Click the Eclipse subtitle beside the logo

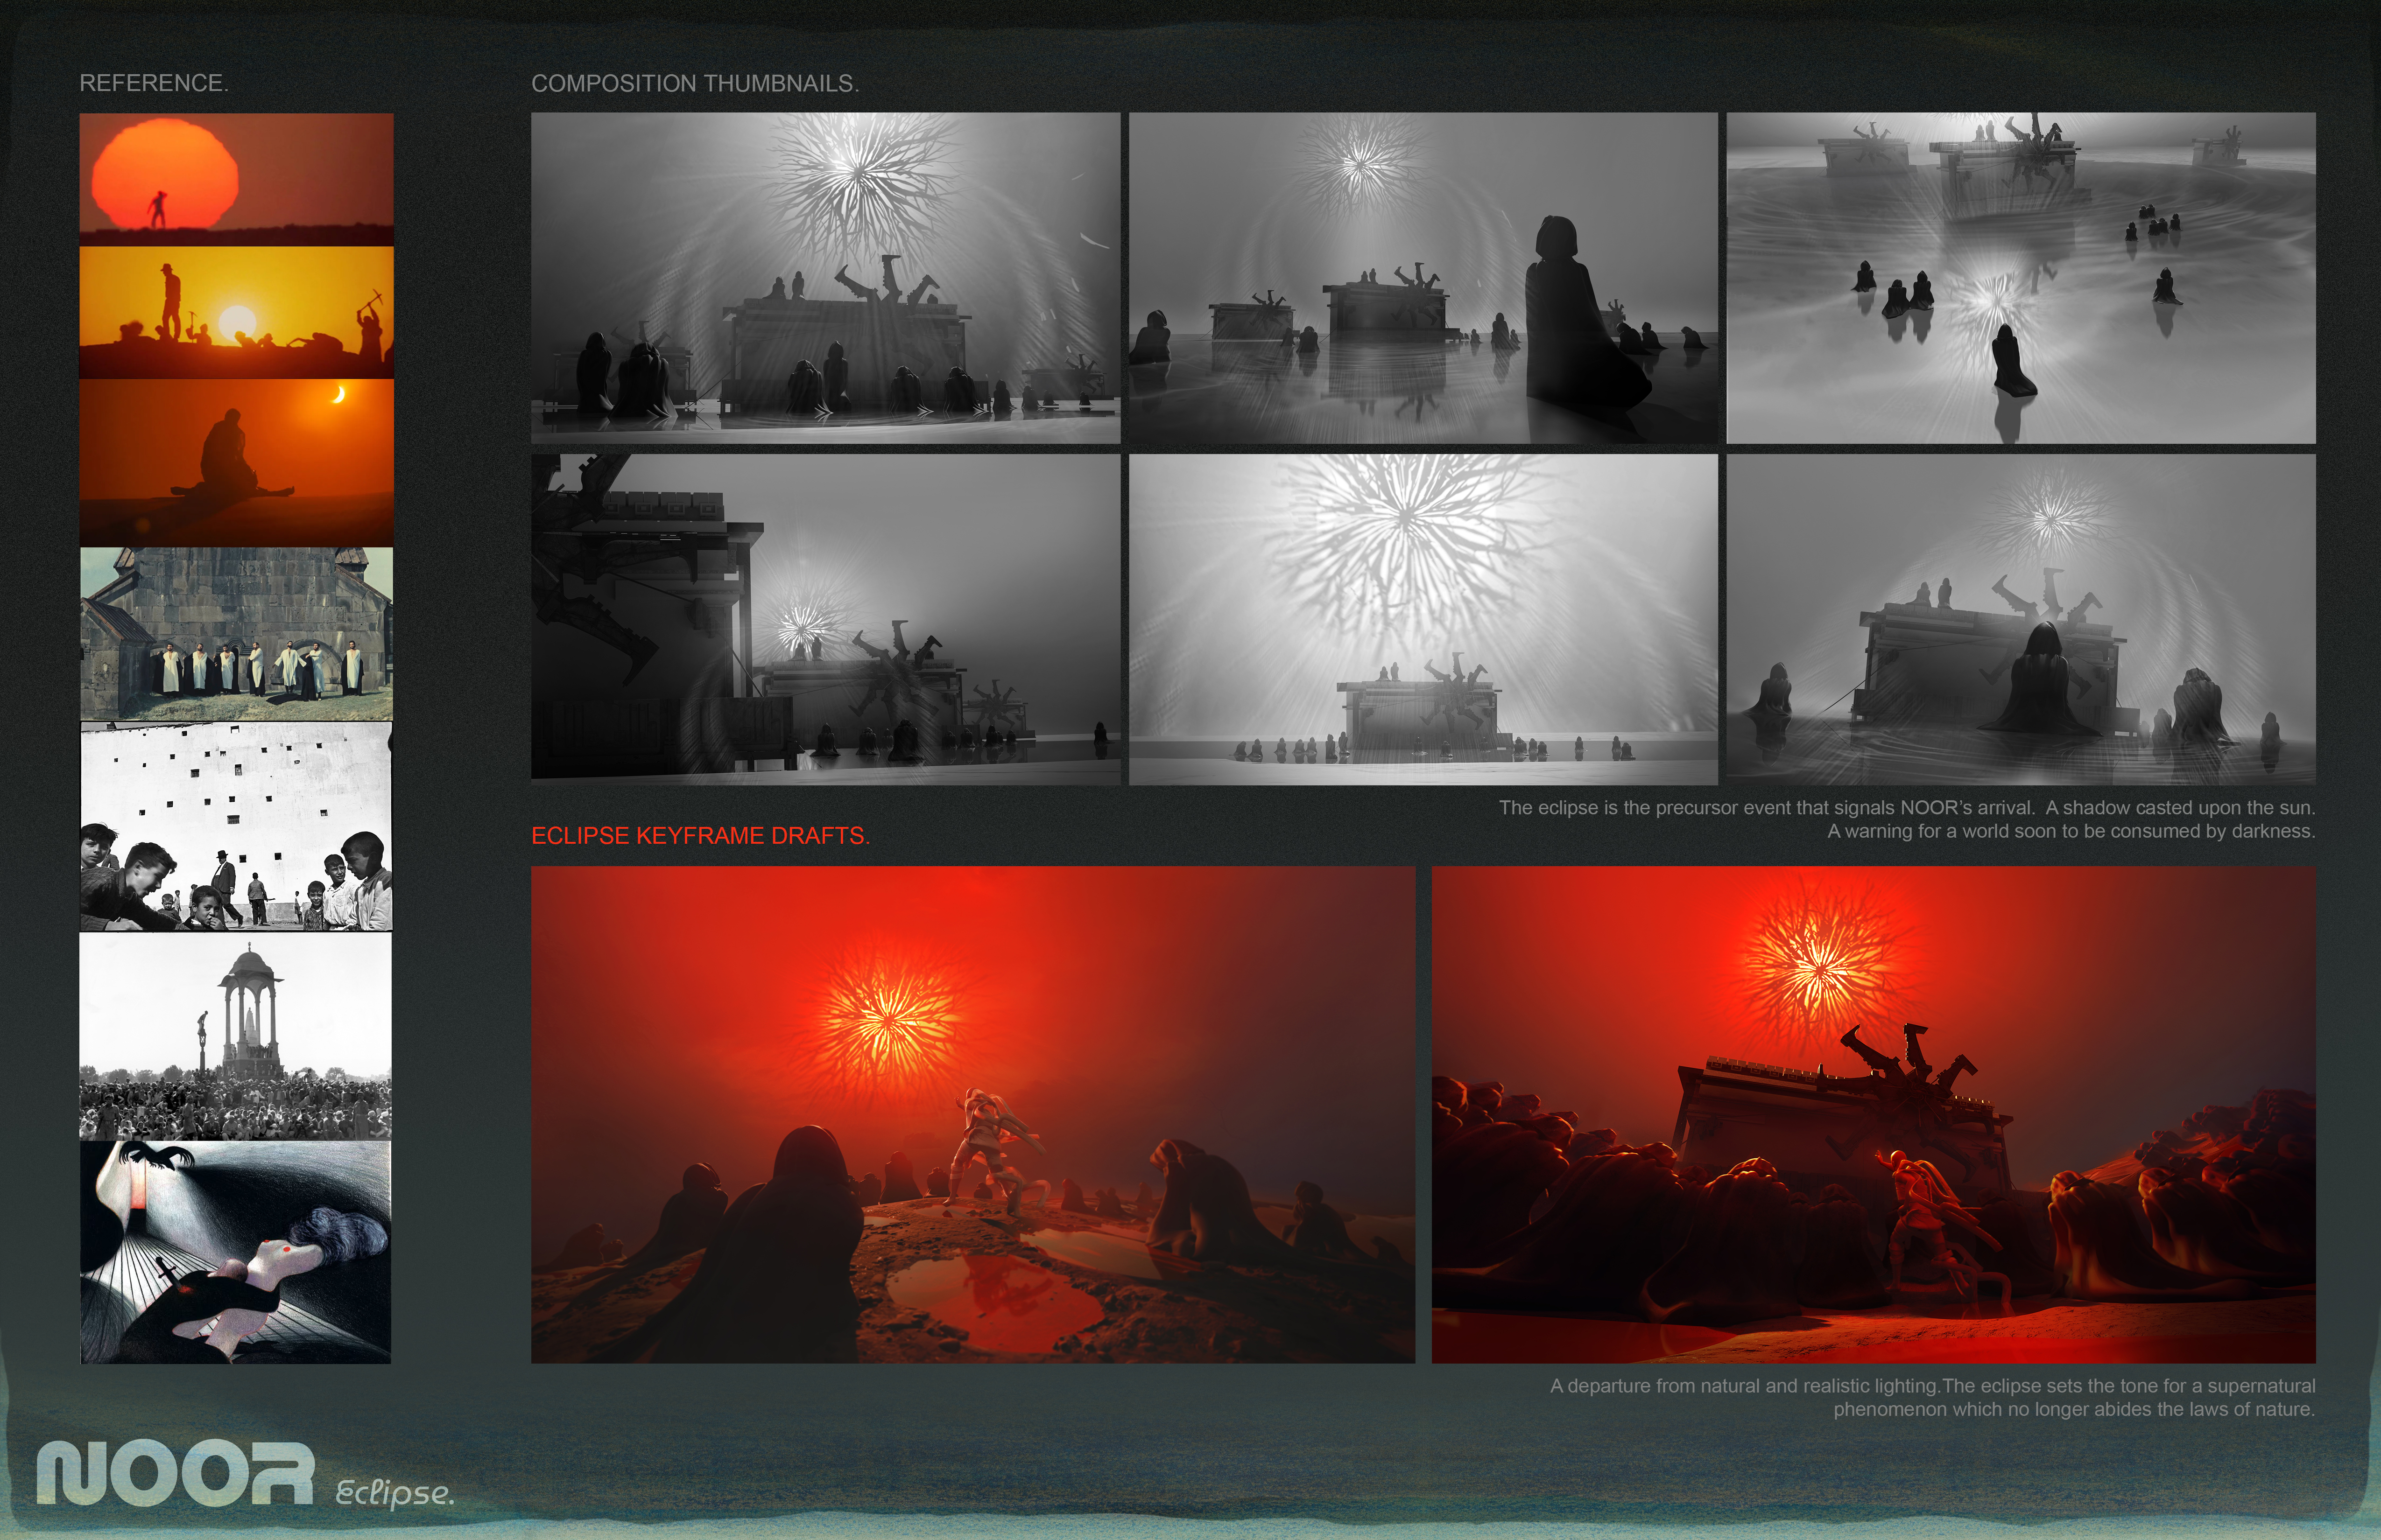coord(394,1493)
